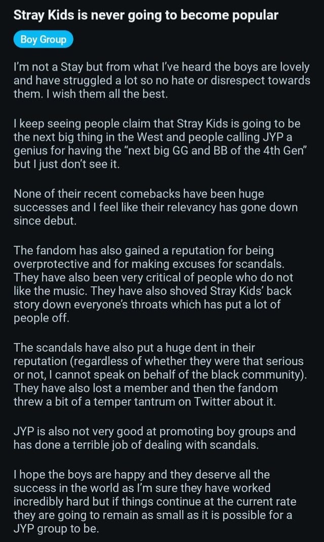Click the words "since debut."
Image resolution: width=324 pixels, height=542 pixels.
coord(45,221)
